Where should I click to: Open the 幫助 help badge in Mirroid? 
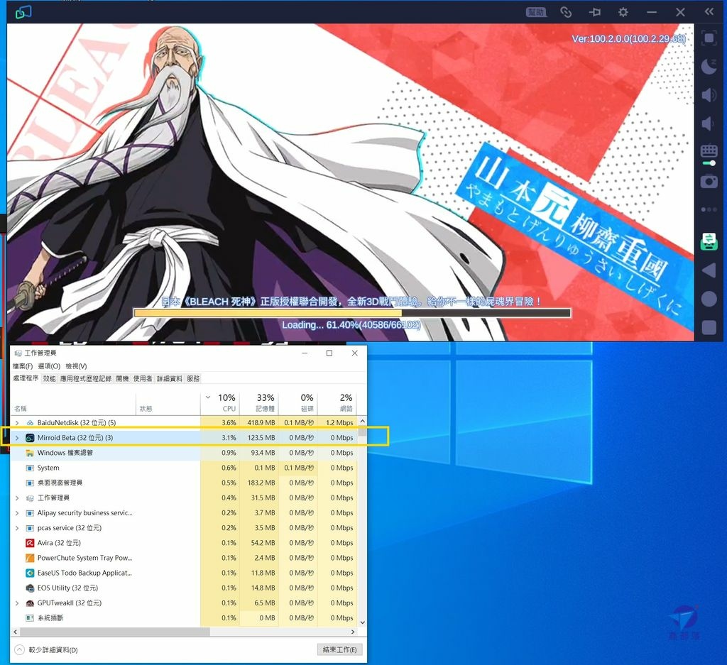coord(537,12)
